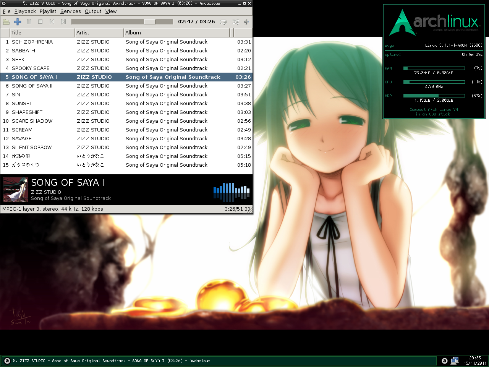This screenshot has height=367, width=489.
Task: Click the seek slider handle
Action: click(150, 22)
